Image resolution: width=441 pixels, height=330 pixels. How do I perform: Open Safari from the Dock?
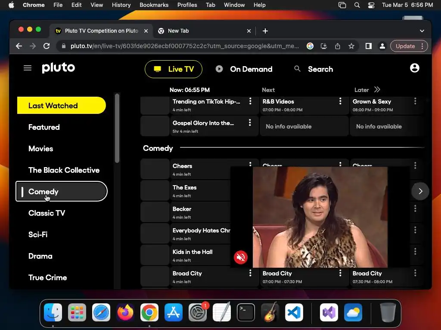point(101,312)
